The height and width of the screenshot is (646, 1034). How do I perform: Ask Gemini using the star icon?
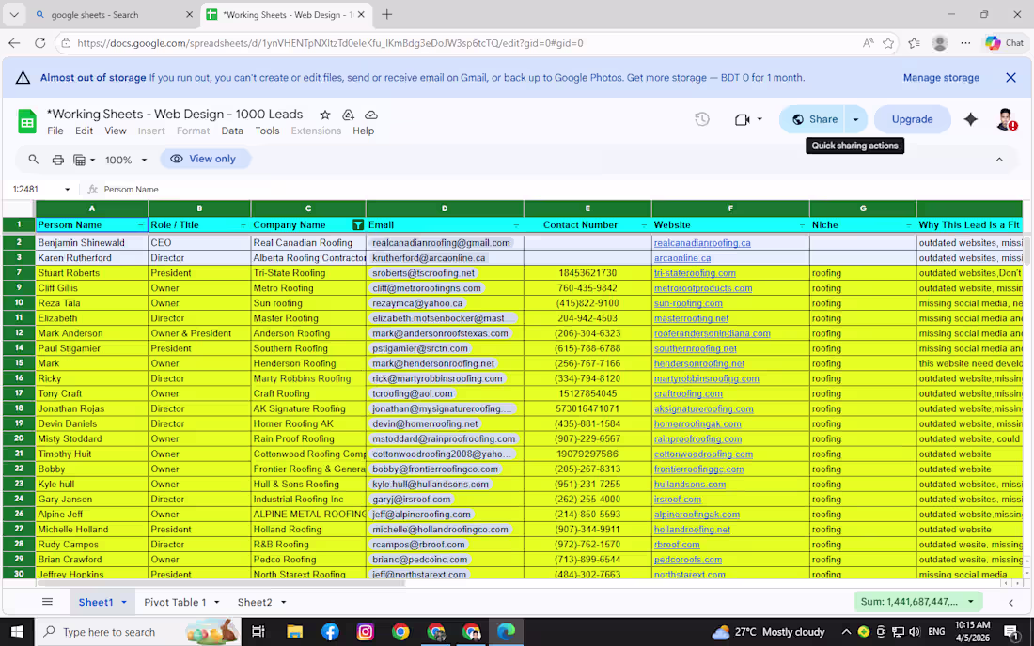pyautogui.click(x=970, y=119)
